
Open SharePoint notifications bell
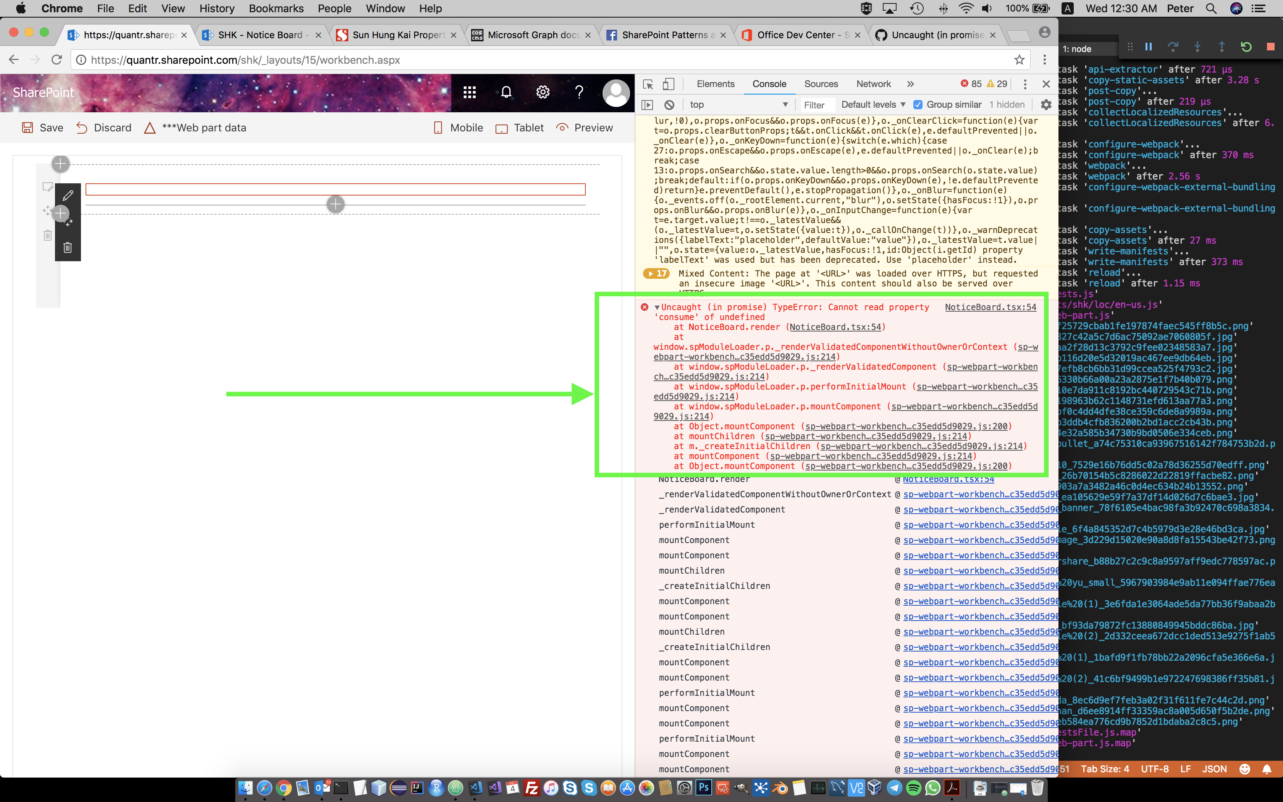(506, 92)
